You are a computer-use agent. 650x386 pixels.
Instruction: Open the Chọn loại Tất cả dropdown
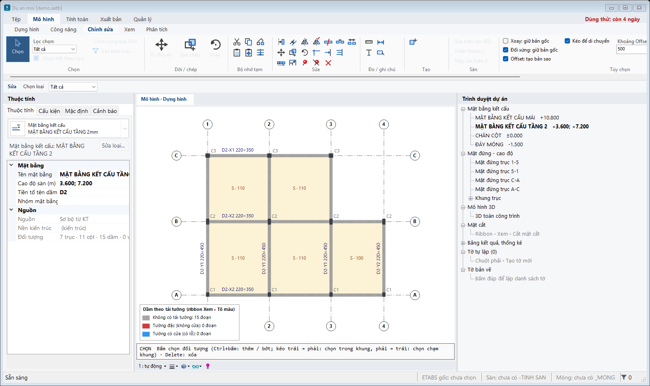(73, 87)
